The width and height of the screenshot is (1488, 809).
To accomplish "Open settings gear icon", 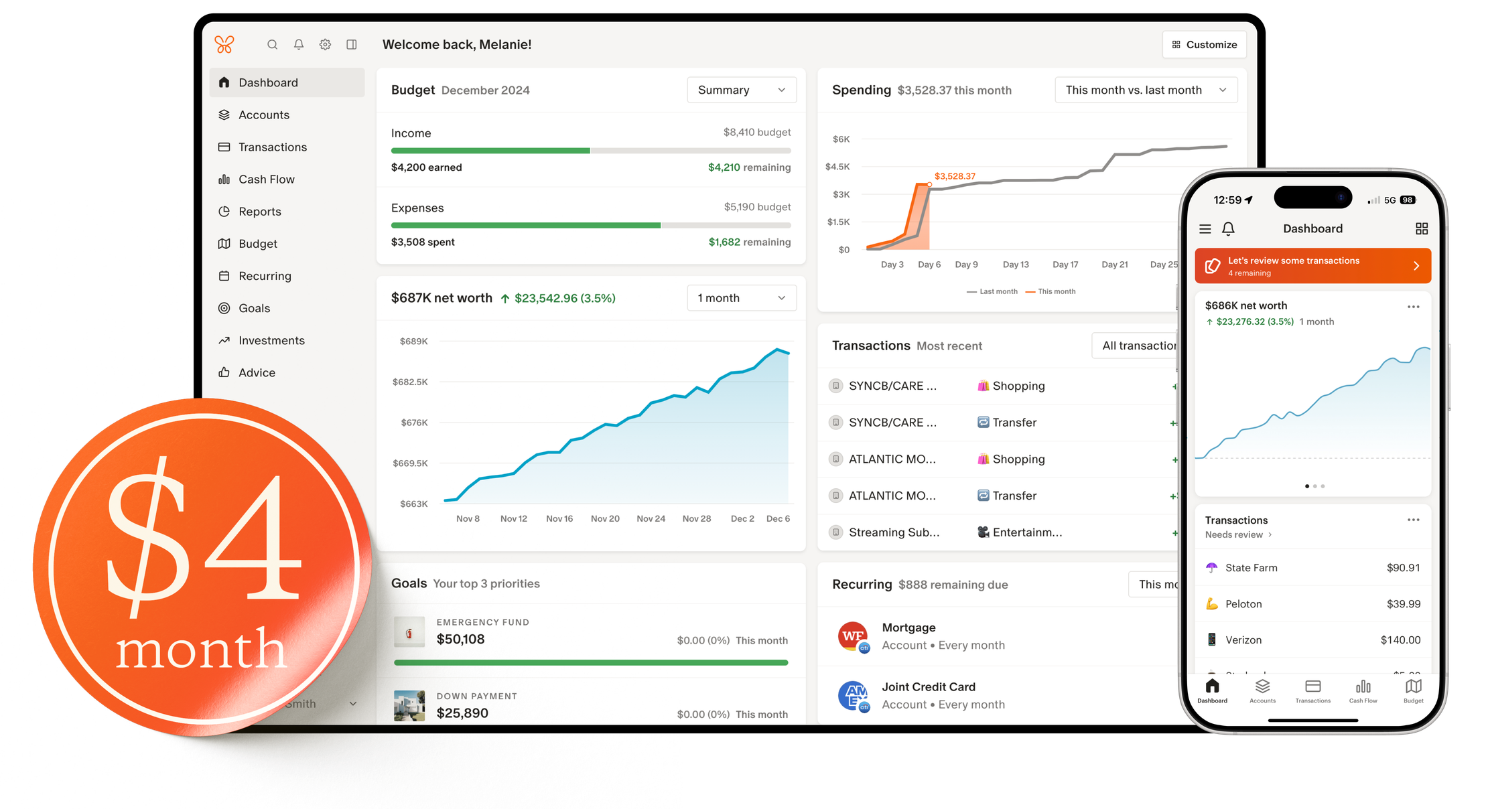I will point(325,45).
